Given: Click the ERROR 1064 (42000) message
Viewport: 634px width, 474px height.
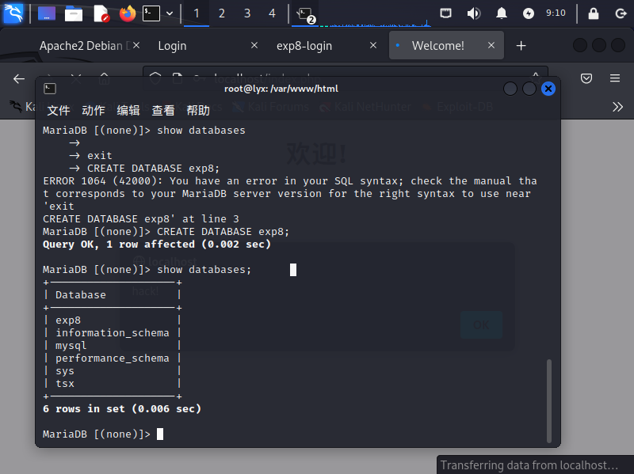Looking at the screenshot, I should click(x=290, y=200).
